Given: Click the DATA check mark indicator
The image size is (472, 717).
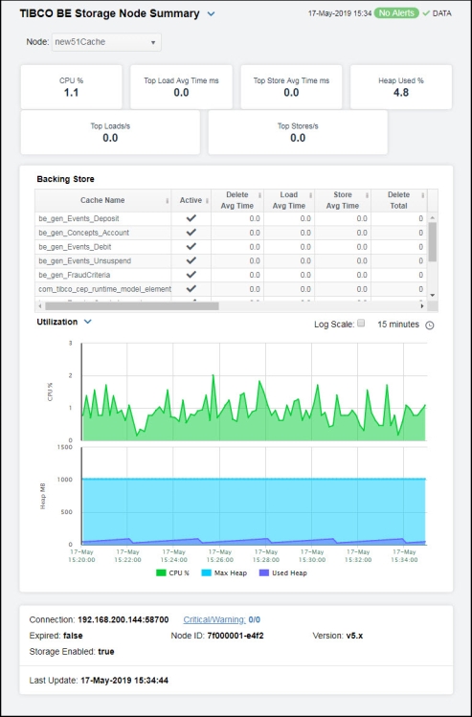Looking at the screenshot, I should pyautogui.click(x=426, y=13).
